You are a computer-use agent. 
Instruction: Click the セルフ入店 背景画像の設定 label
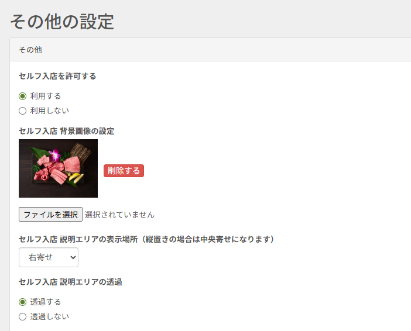[x=66, y=131]
